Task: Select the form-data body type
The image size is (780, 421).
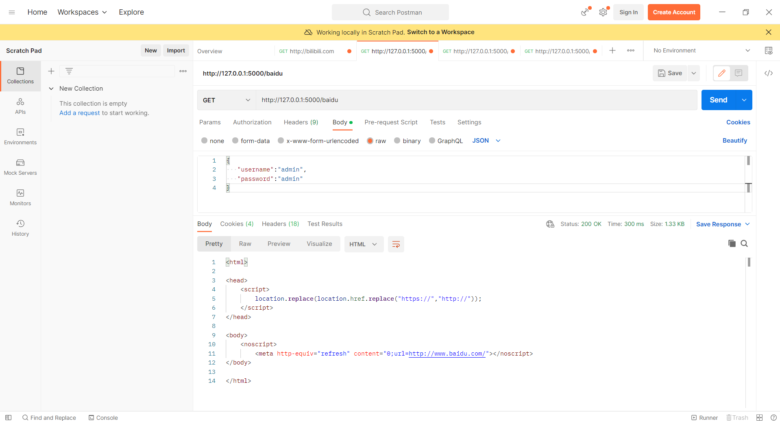Action: click(251, 141)
